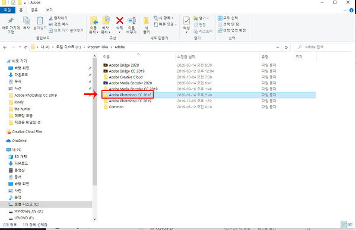Sort by Date modified (수정한 날짜) column
356x230 pixels.
click(x=186, y=56)
